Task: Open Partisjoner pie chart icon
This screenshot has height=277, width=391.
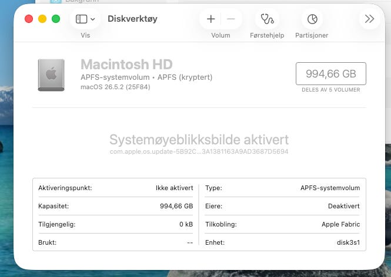Action: point(312,19)
